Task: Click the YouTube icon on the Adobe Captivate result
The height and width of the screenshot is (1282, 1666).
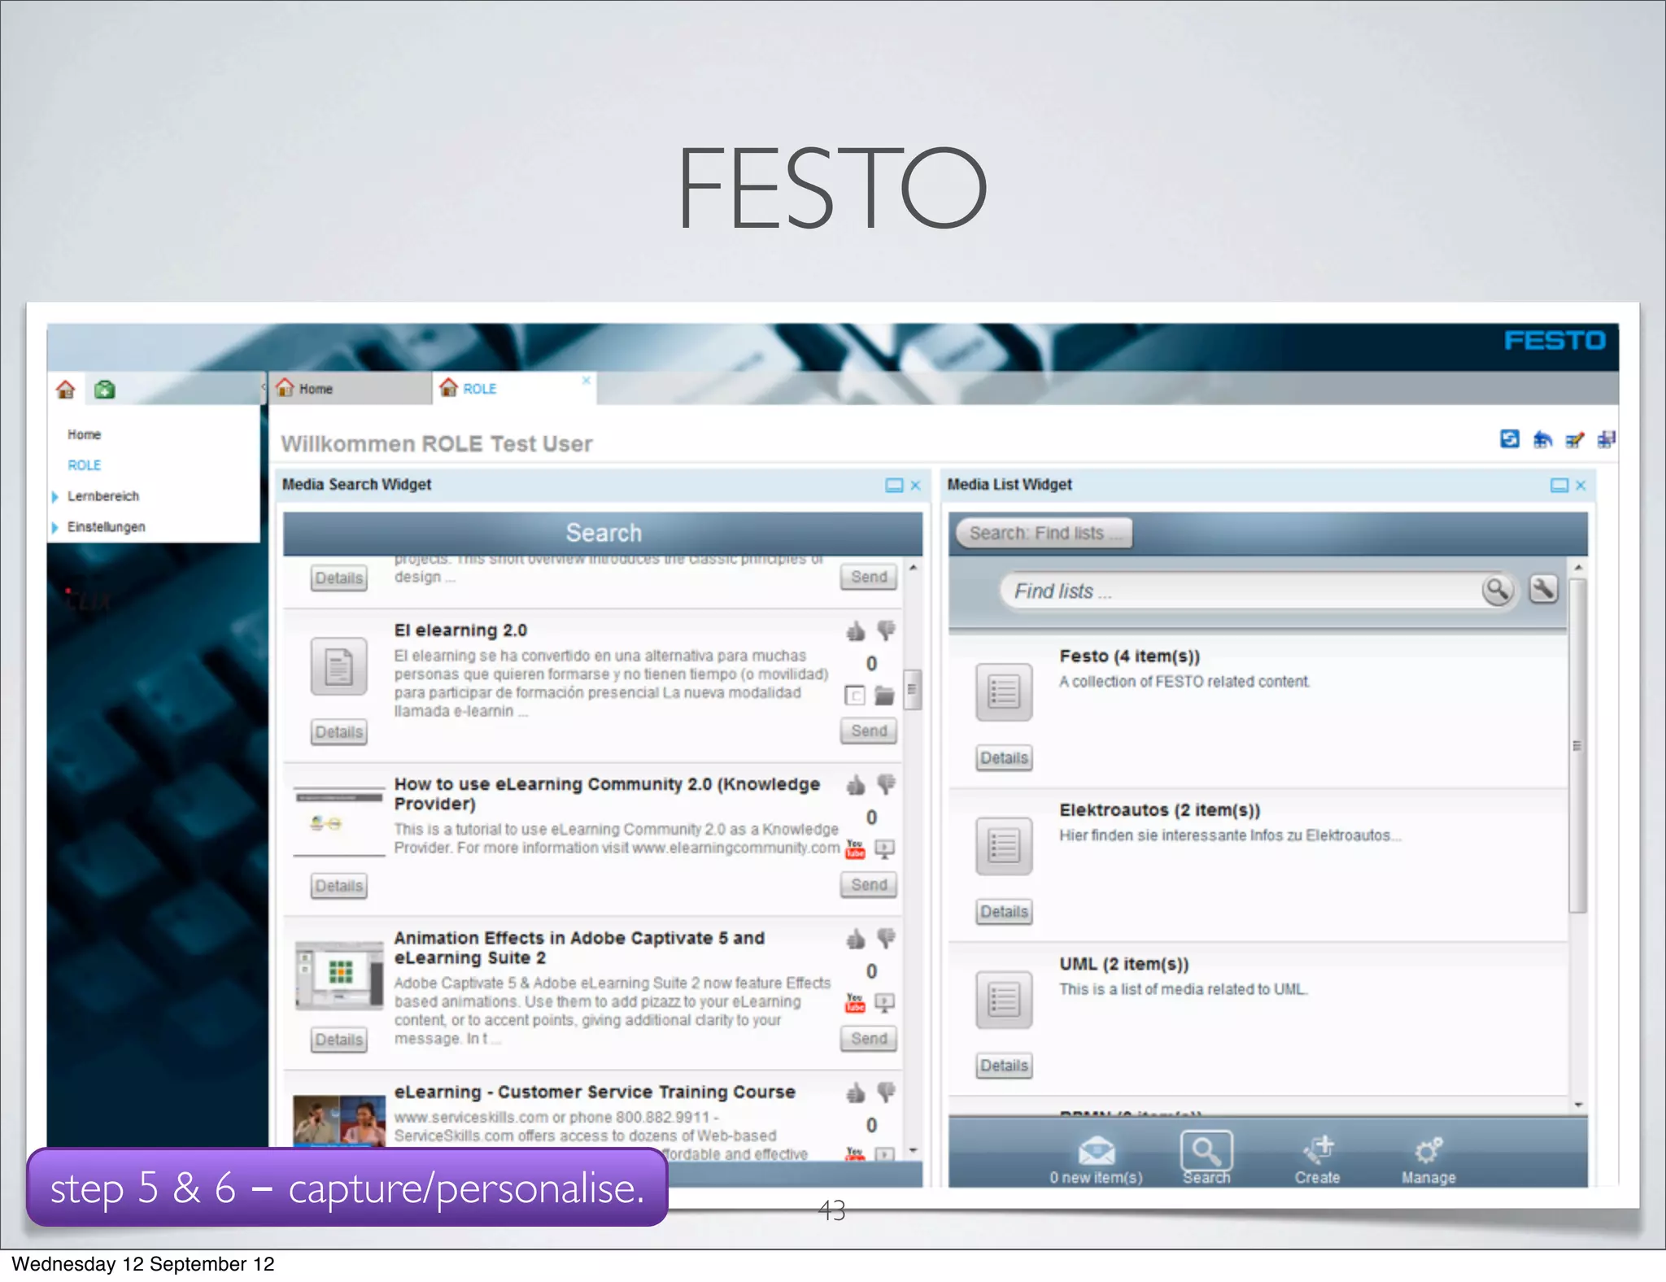Action: 855,1003
